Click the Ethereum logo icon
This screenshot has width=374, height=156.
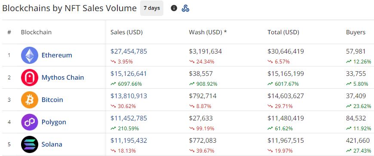30,55
